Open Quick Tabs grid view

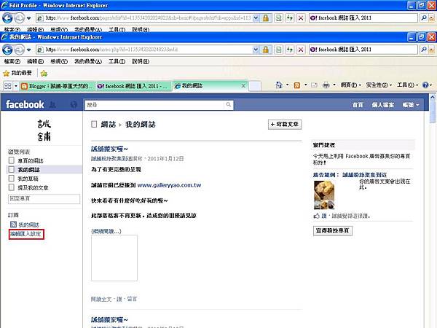(8, 86)
